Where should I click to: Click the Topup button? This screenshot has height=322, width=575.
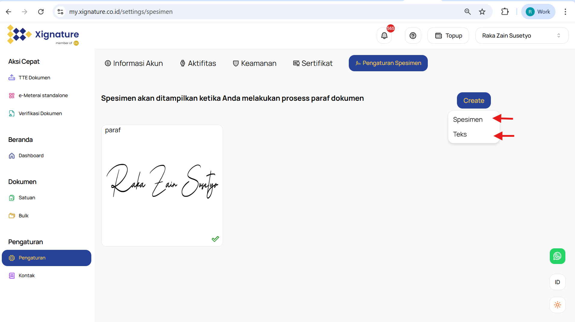448,36
